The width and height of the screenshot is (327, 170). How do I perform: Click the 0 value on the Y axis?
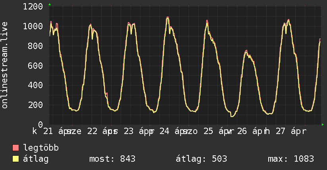tap(40, 125)
